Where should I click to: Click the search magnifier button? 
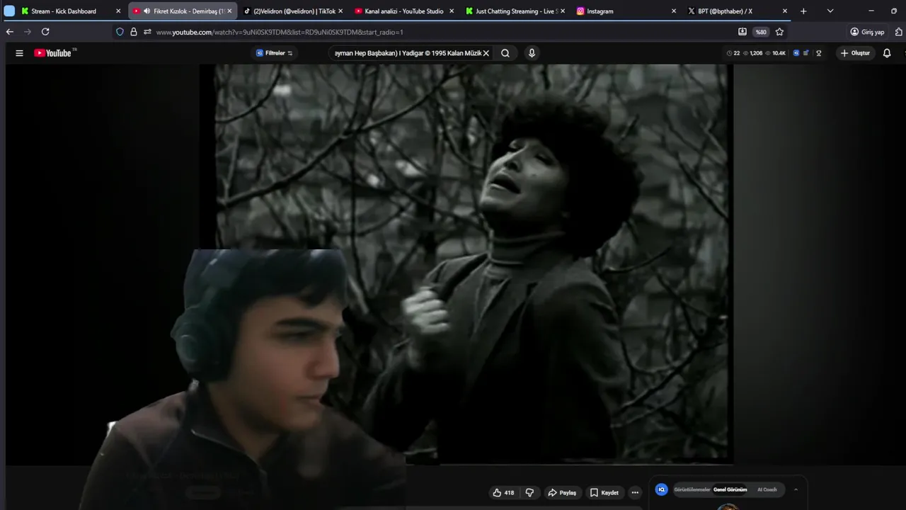click(x=505, y=53)
